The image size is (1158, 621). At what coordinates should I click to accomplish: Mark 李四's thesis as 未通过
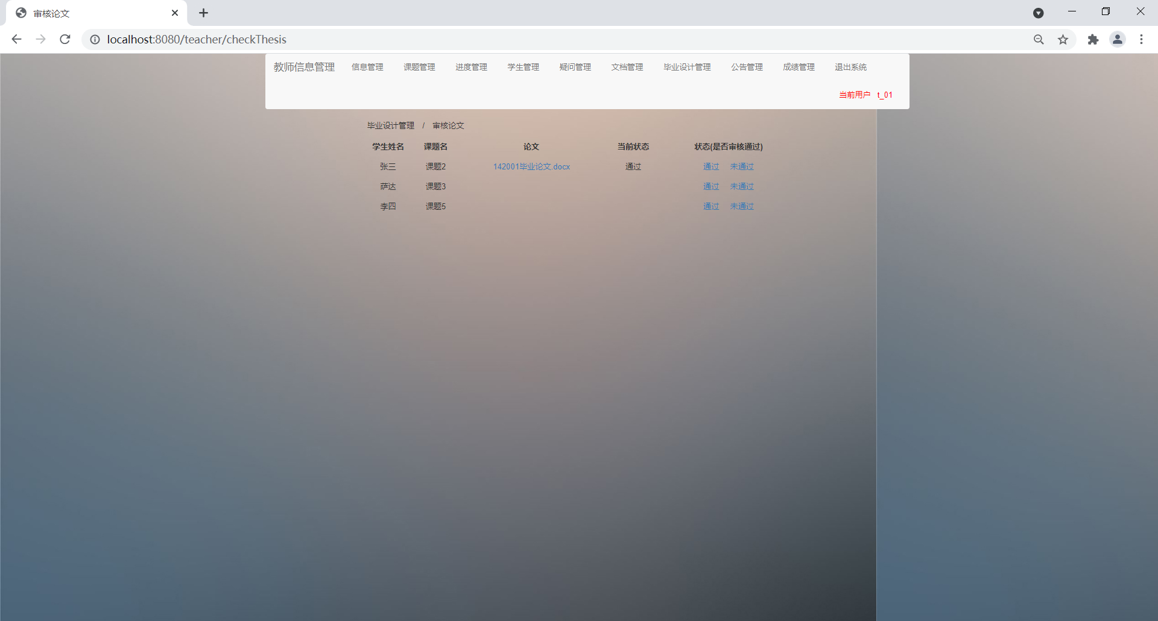tap(742, 206)
